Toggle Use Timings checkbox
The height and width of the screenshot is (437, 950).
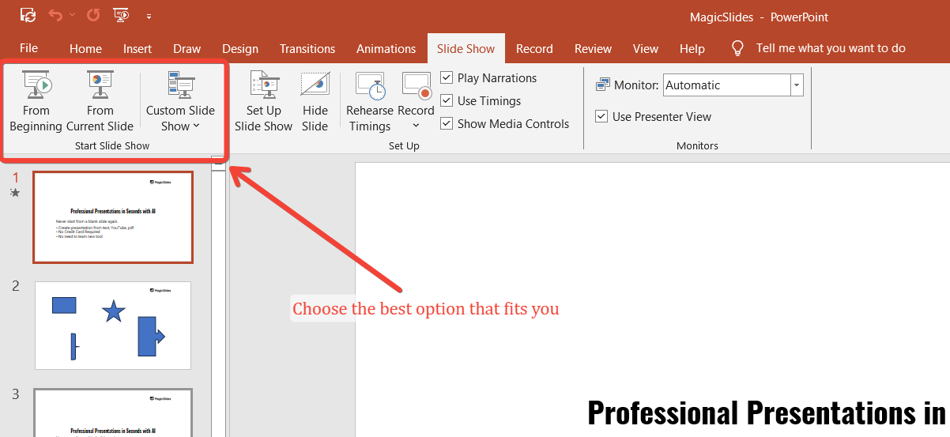click(x=447, y=100)
